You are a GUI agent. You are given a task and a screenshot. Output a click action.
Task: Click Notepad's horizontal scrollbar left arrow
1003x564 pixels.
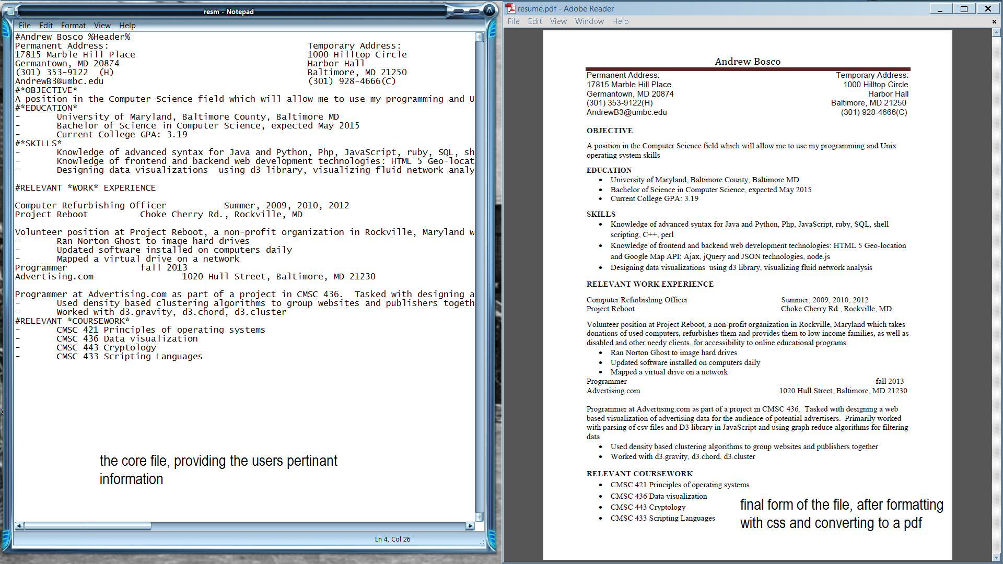click(19, 526)
